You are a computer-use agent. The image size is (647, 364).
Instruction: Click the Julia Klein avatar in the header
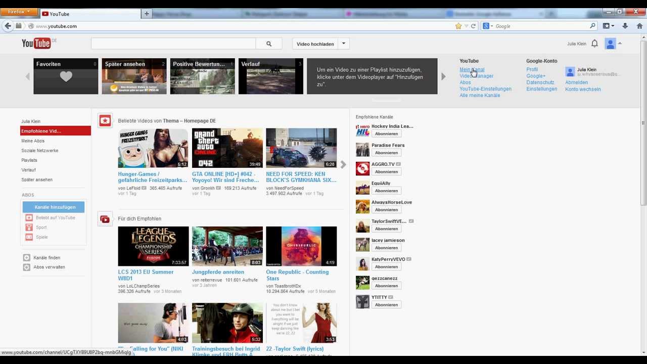click(x=611, y=44)
